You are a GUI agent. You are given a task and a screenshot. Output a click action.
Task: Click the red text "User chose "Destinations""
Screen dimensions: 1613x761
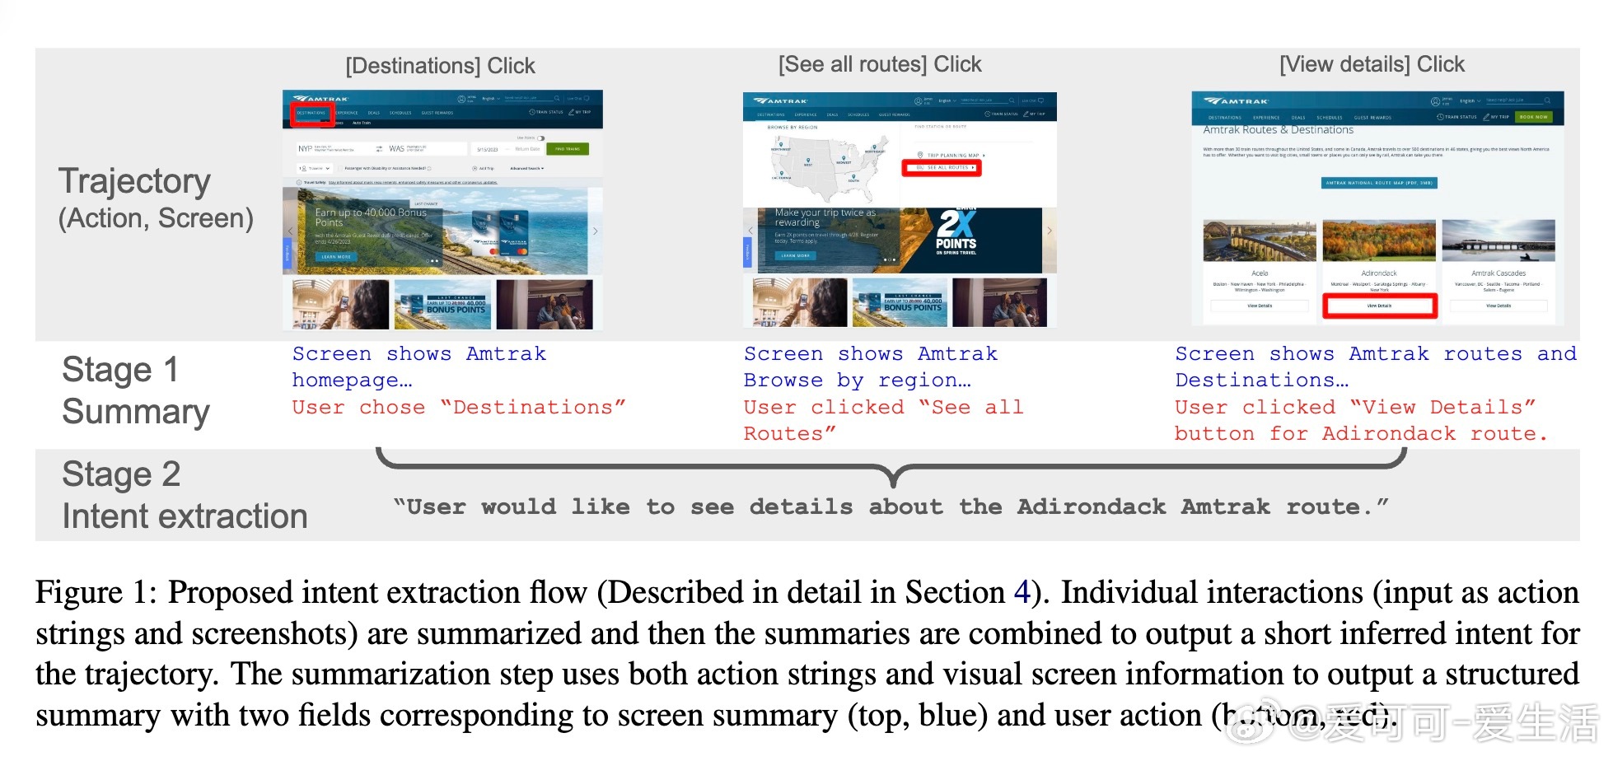[x=459, y=407]
